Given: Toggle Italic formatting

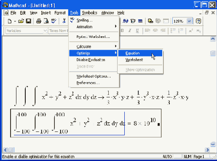Looking at the screenshot, I should point(130,30).
